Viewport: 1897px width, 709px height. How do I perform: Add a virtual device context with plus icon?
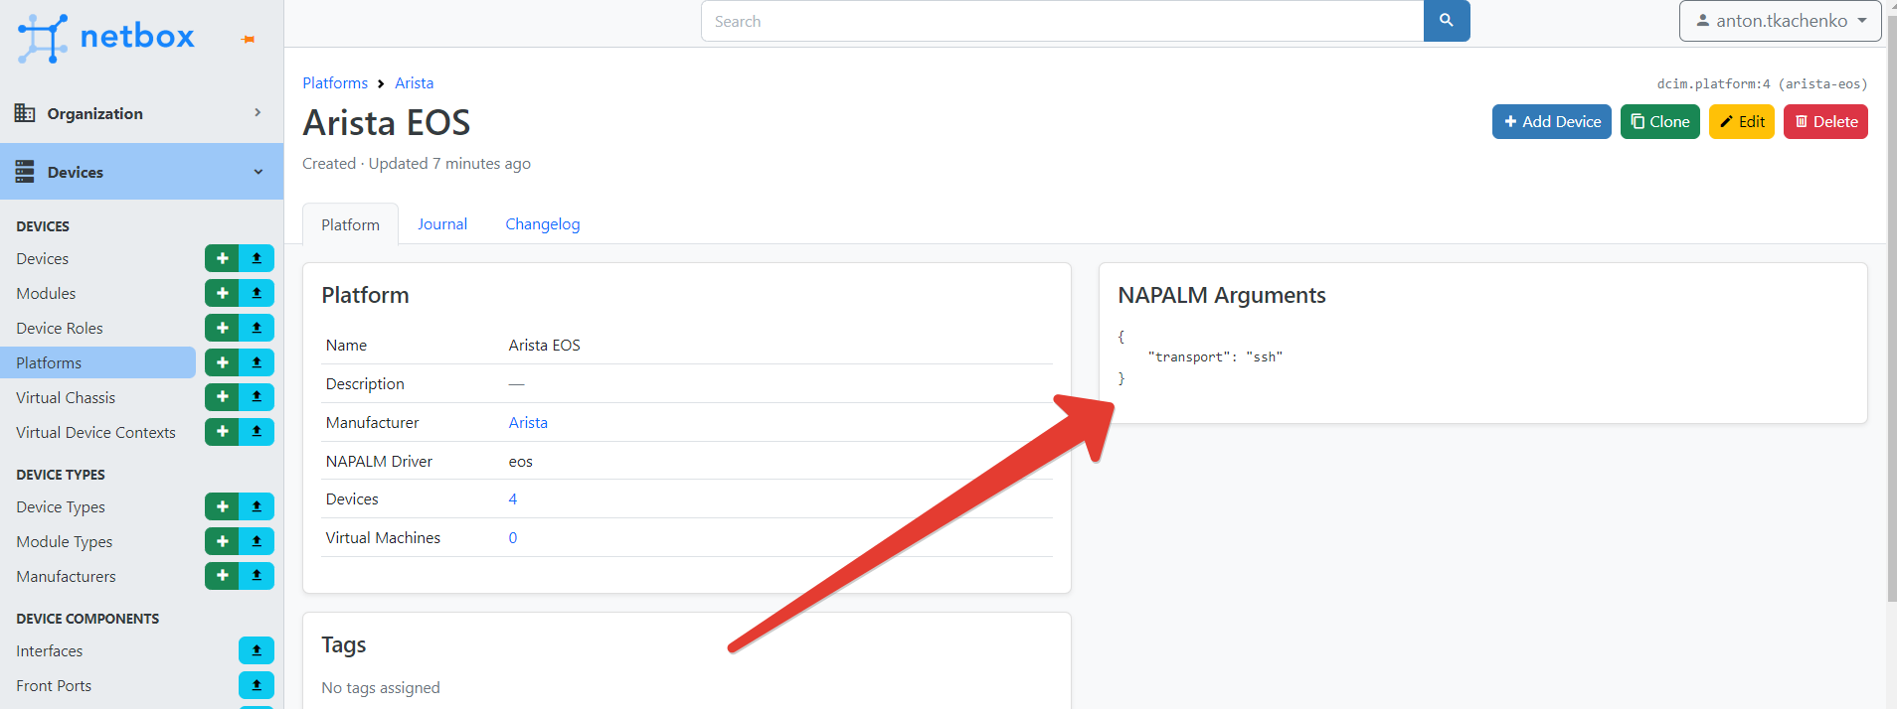pyautogui.click(x=222, y=432)
